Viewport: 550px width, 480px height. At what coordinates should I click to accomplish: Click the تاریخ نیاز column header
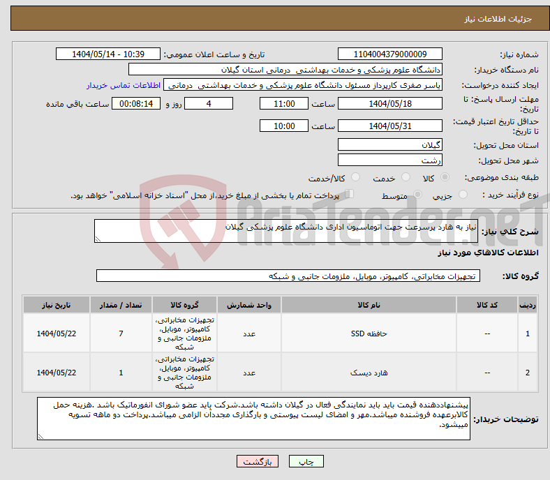56,305
